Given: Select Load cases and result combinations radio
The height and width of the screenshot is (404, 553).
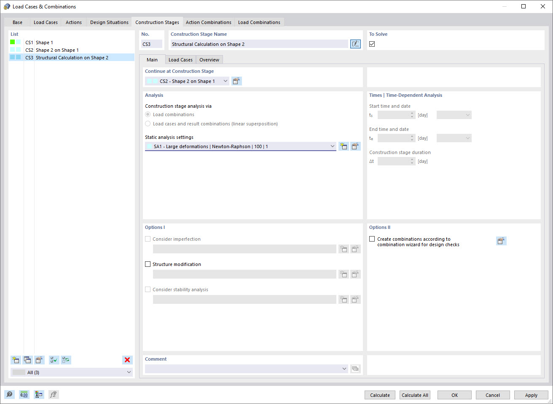Looking at the screenshot, I should click(x=148, y=124).
